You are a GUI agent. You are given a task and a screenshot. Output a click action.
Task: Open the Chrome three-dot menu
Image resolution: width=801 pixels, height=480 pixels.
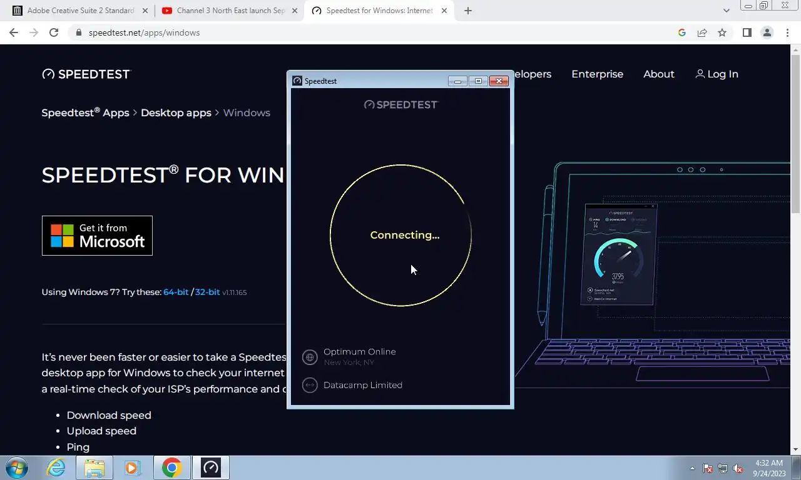[787, 32]
